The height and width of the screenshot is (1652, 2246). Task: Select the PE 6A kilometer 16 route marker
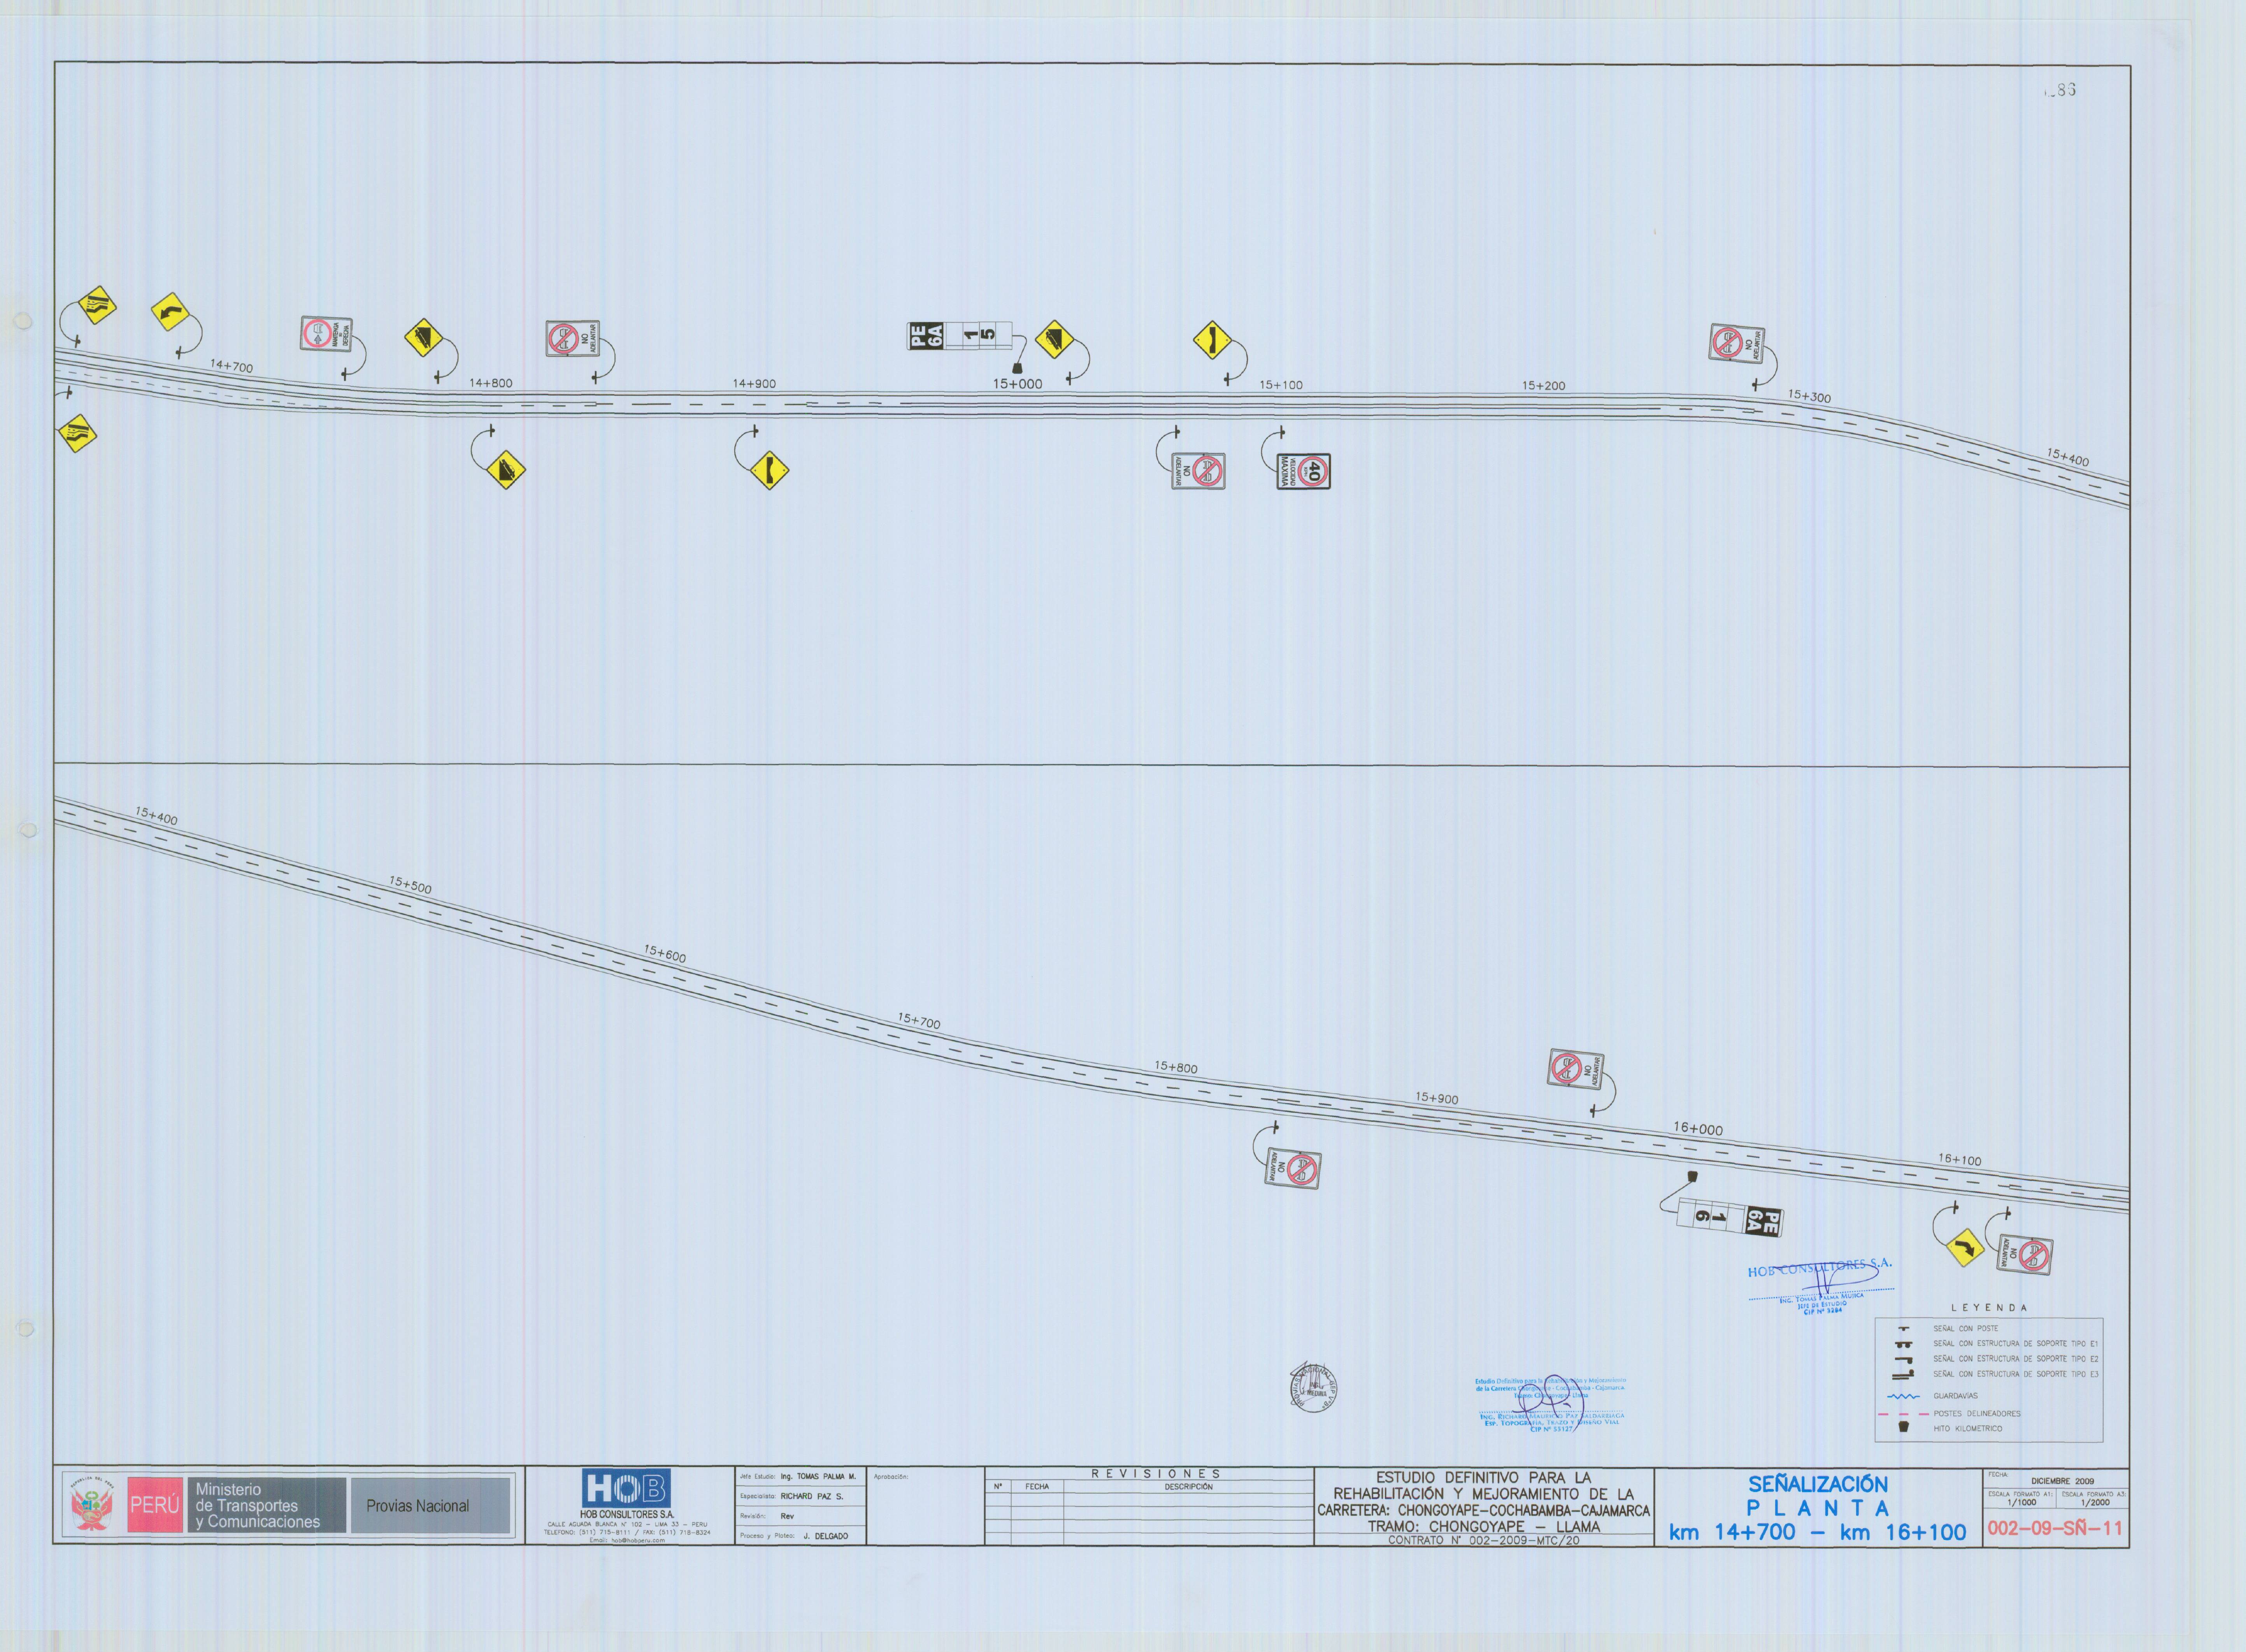[1730, 1217]
